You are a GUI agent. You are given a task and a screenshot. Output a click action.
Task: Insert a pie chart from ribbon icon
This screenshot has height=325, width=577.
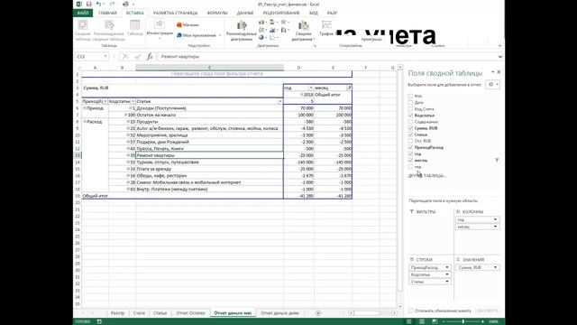click(261, 37)
